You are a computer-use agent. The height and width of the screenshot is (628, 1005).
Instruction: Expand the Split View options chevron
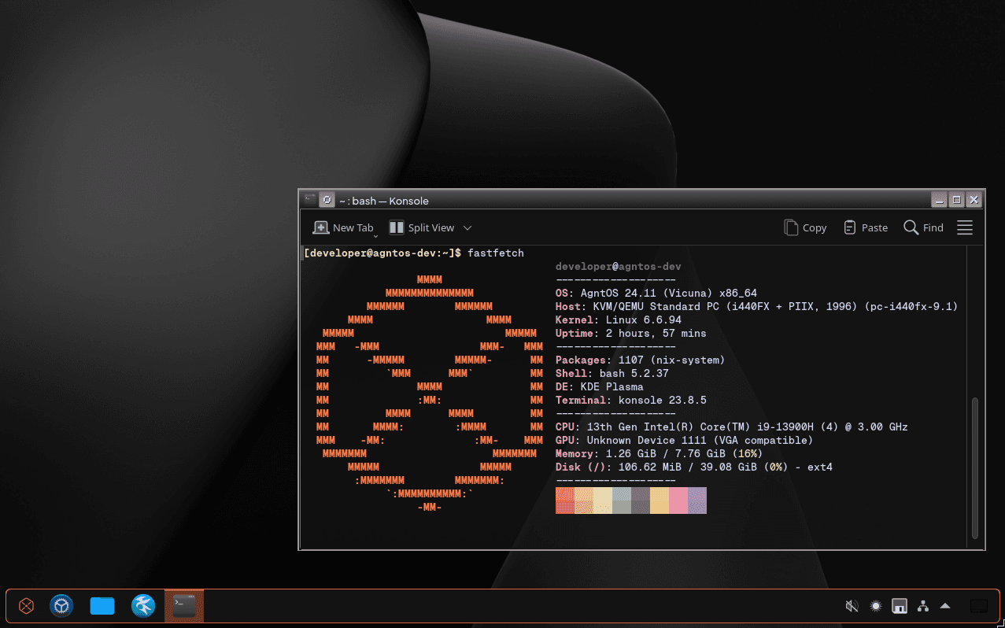(x=467, y=227)
